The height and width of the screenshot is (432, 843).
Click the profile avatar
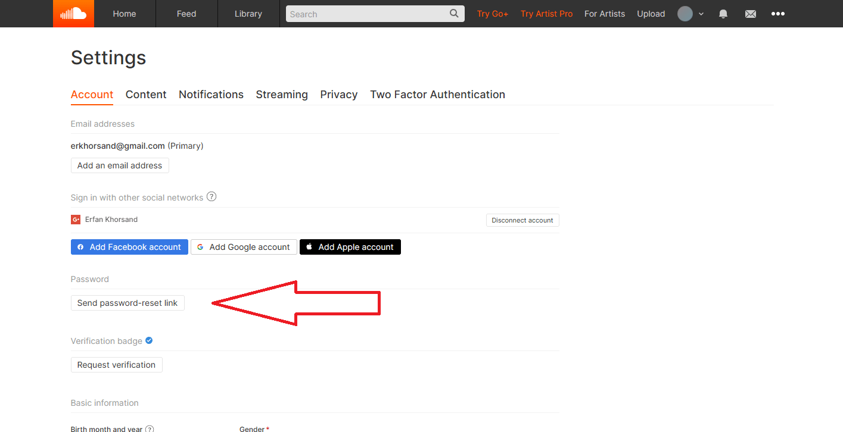[x=685, y=14]
